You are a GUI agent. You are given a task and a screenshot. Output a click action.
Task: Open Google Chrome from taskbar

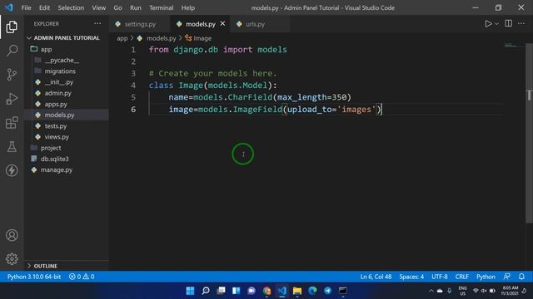tap(266, 291)
